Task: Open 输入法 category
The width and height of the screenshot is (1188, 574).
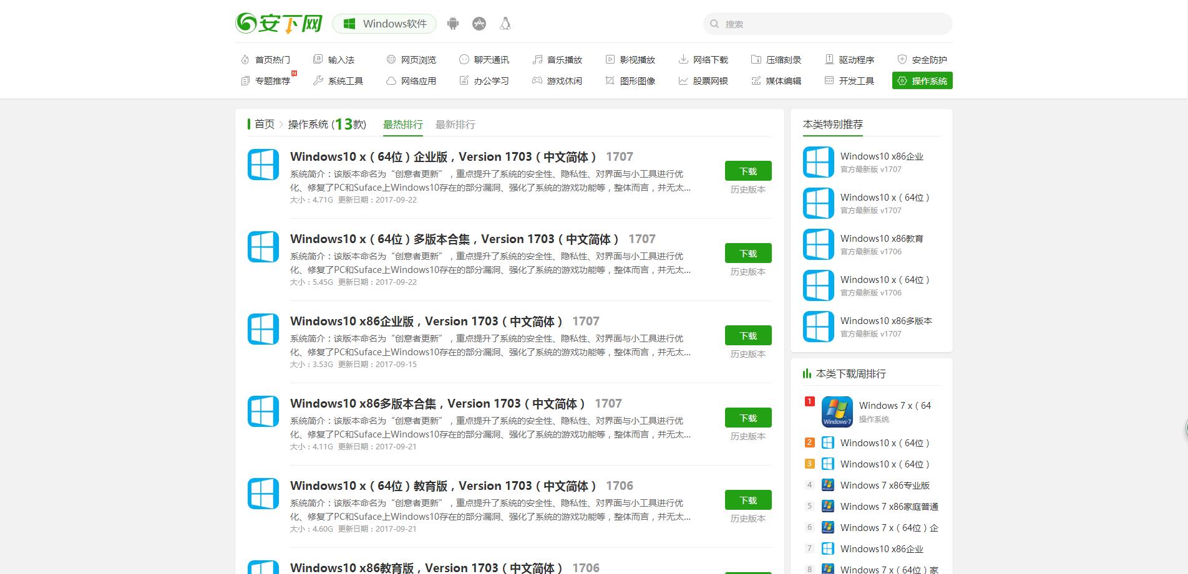Action: 334,60
